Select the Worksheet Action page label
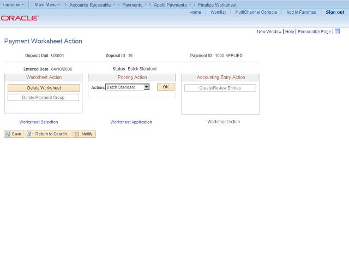This screenshot has width=349, height=262. 224,122
